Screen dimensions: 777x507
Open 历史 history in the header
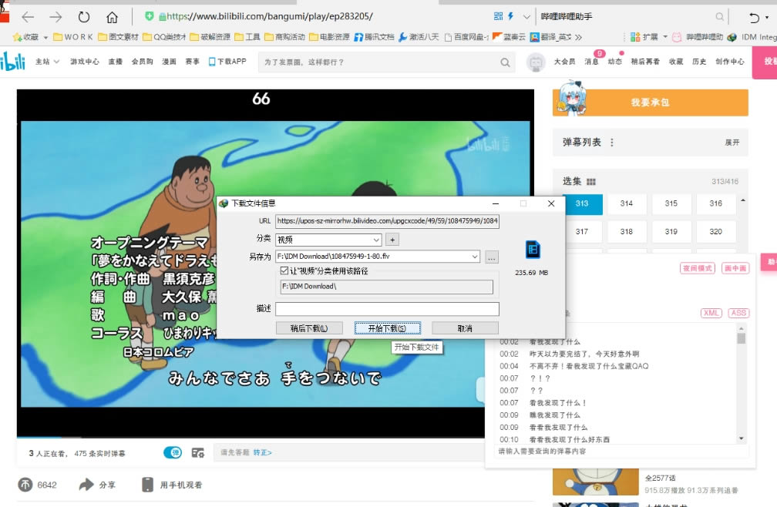[x=699, y=62]
